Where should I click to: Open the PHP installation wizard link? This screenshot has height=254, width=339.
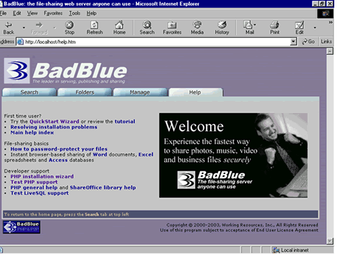(42, 177)
